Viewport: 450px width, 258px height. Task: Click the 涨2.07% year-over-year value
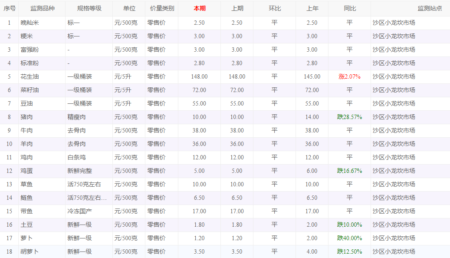[x=349, y=76]
